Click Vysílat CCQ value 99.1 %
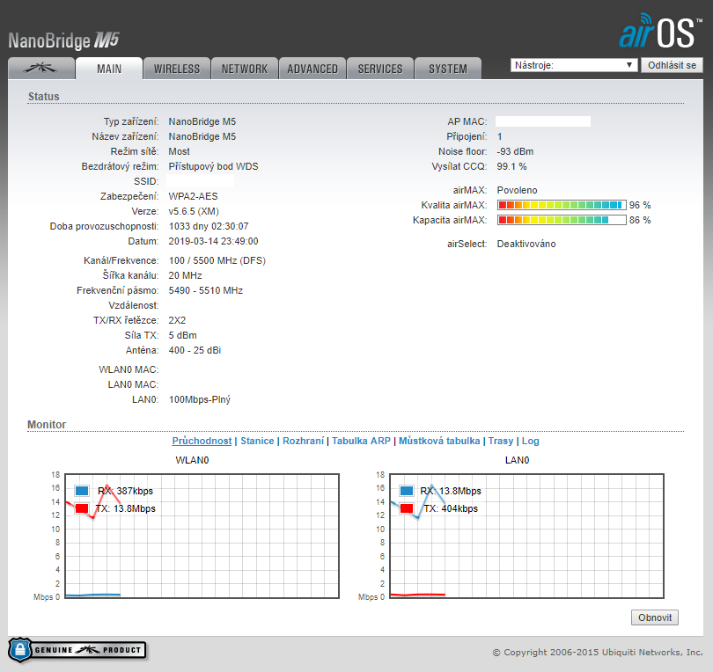This screenshot has height=672, width=713. 511,166
